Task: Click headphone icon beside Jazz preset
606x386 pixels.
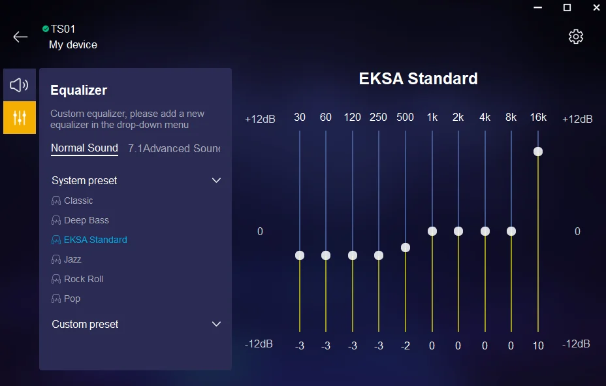Action: [x=56, y=259]
